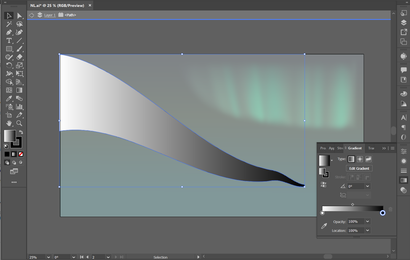Switch to the Appearance panel tab
This screenshot has width=410, height=260.
click(x=332, y=148)
